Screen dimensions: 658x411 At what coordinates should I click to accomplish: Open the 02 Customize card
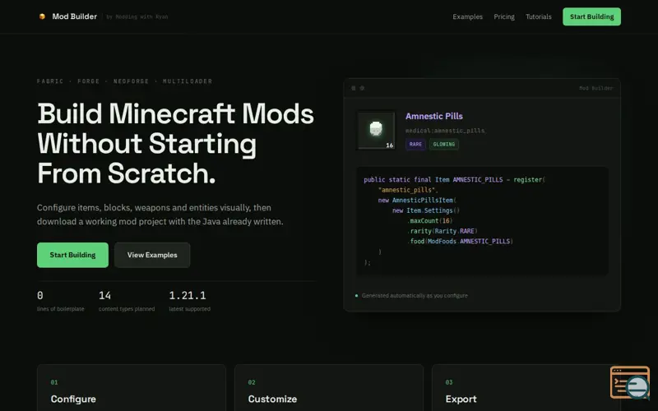click(328, 388)
